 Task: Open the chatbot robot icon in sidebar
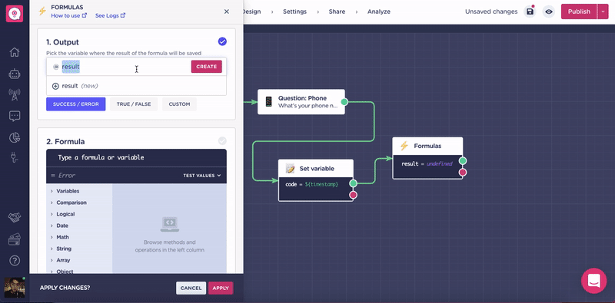pos(15,74)
